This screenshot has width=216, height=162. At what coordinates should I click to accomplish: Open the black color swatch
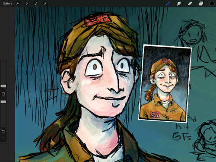212,3
